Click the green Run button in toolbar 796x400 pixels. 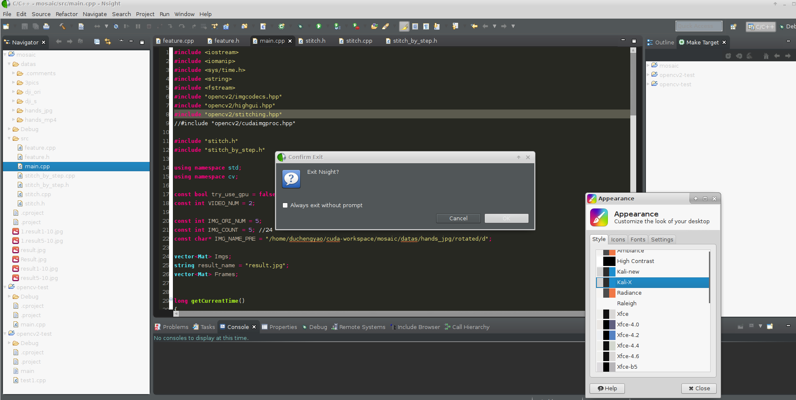click(319, 26)
